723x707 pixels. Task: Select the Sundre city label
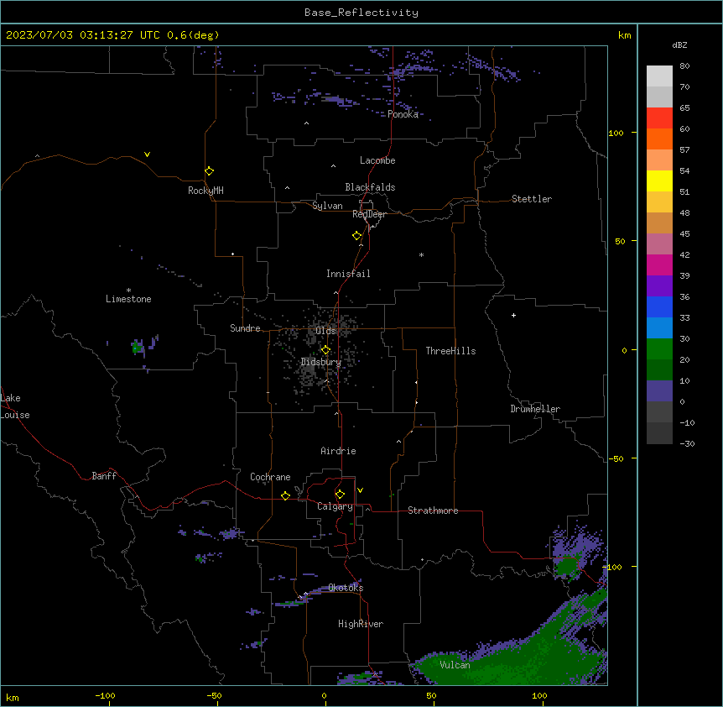[x=245, y=328]
